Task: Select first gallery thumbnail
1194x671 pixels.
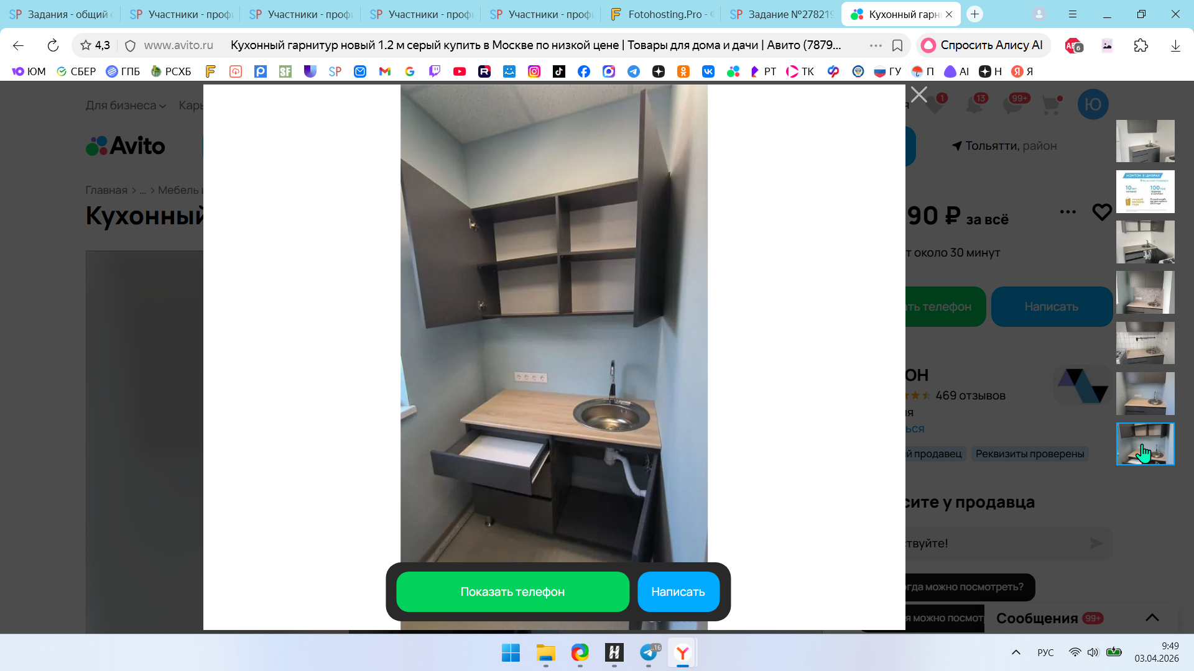Action: [x=1144, y=141]
